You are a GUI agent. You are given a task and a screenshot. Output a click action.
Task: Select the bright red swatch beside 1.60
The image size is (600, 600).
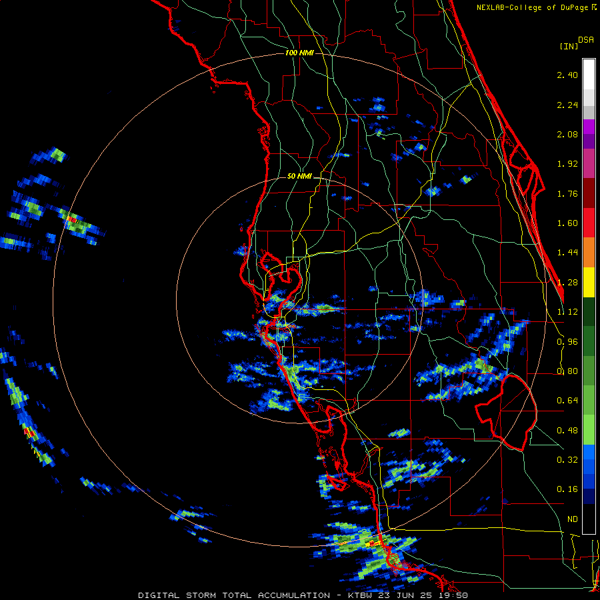(589, 223)
